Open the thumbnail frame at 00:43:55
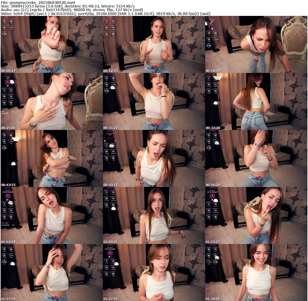The width and height of the screenshot is (308, 301). (51, 158)
